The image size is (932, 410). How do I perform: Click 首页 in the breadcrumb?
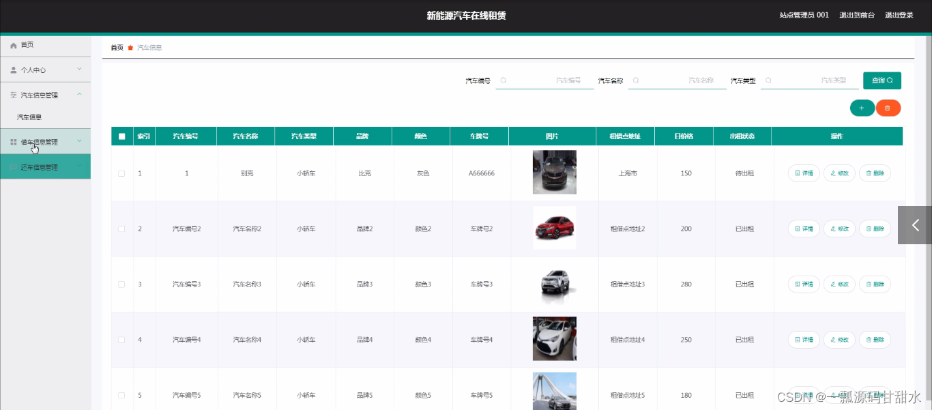pyautogui.click(x=117, y=48)
